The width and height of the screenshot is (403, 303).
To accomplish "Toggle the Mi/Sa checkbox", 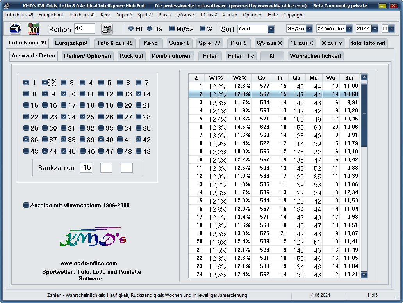I will pos(172,28).
